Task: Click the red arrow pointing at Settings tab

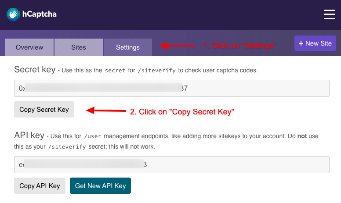Action: pyautogui.click(x=178, y=46)
